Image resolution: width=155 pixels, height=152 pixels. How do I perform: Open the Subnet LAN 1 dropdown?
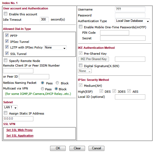point(10,107)
